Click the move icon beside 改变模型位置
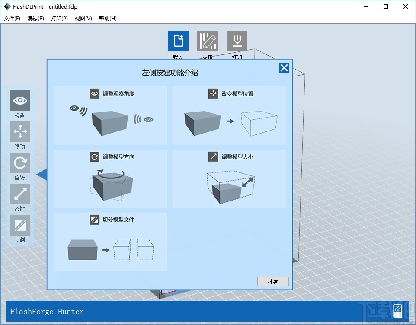The width and height of the screenshot is (416, 325). [213, 93]
